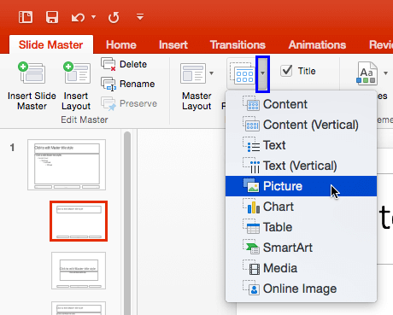
Task: Click the Save floppy disk icon
Action: click(52, 17)
